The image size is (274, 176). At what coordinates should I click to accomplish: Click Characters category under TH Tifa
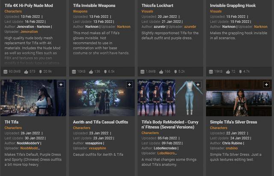click(x=13, y=128)
